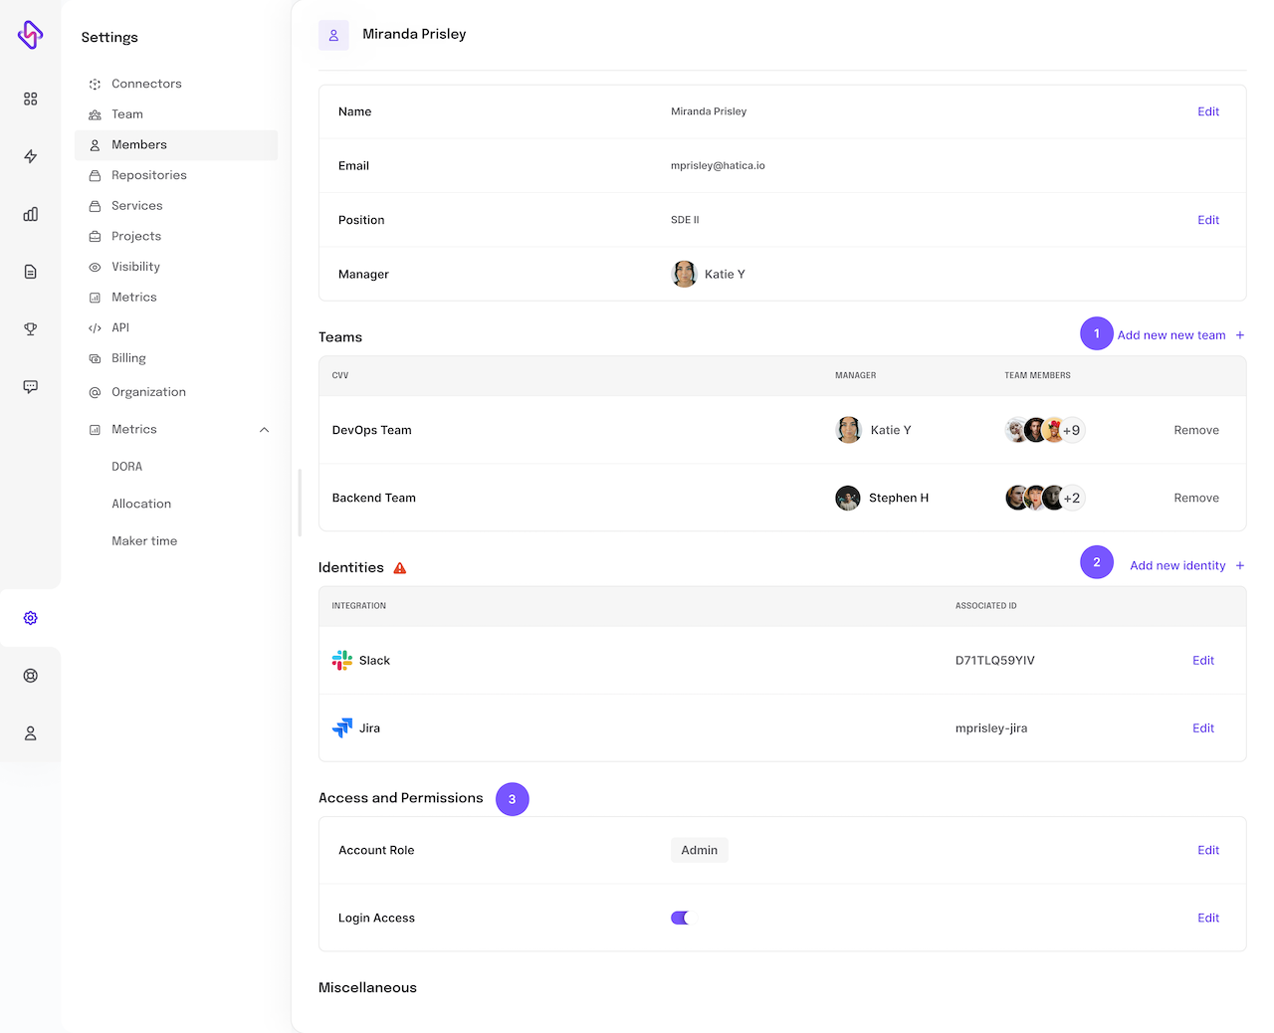Screen dimensions: 1274x1033
Task: Open the bar chart analytics icon
Action: (x=31, y=214)
